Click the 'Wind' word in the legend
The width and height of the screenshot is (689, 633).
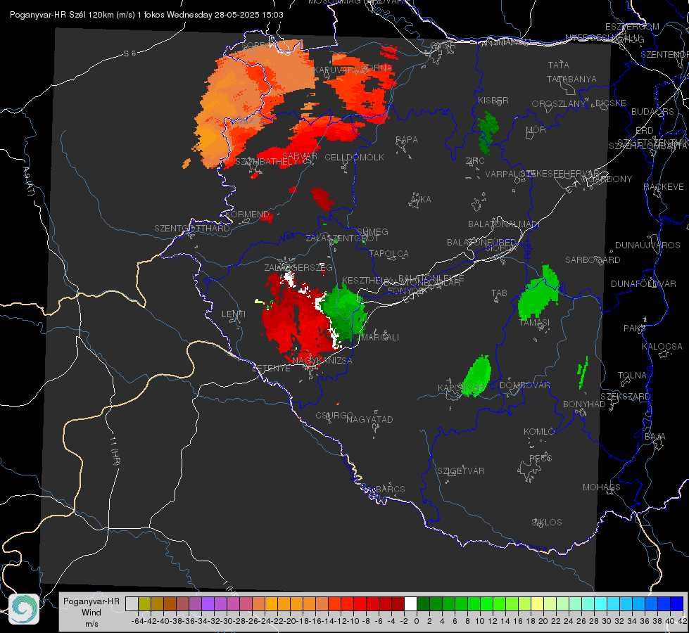[x=91, y=613]
